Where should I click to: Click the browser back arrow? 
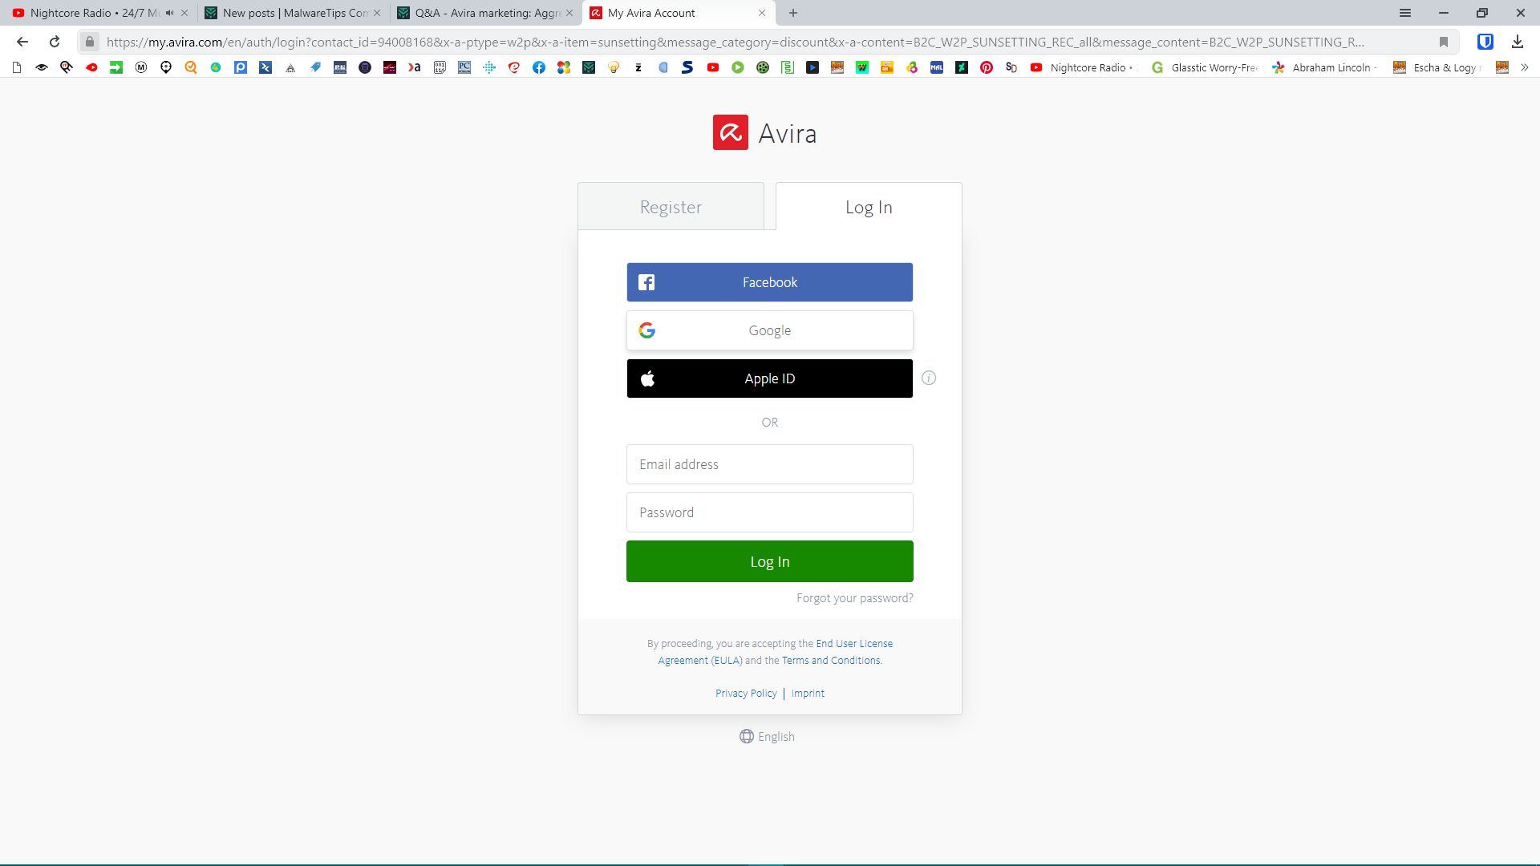click(x=22, y=42)
